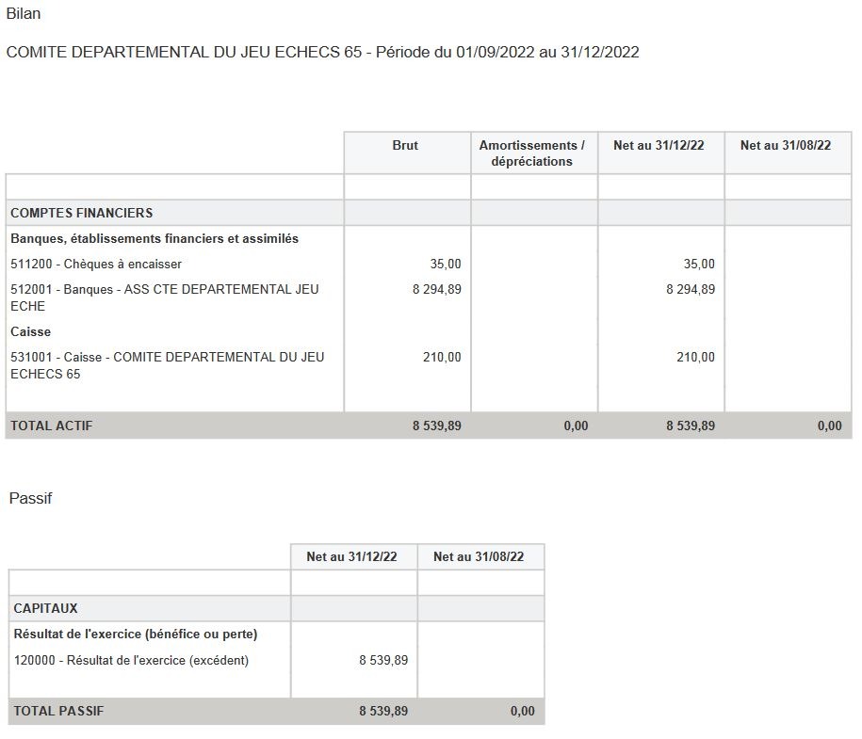The height and width of the screenshot is (739, 862).
Task: Select the COMPTES FINANCIERS section row
Action: pyautogui.click(x=81, y=213)
